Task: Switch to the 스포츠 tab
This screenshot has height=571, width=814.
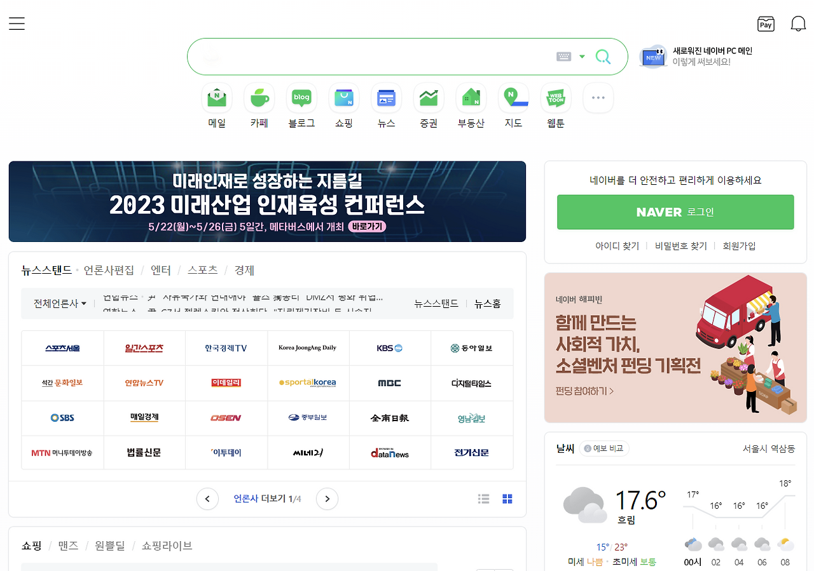Action: tap(202, 270)
